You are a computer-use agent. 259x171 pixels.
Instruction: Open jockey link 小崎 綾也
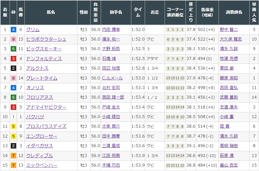pos(111,117)
